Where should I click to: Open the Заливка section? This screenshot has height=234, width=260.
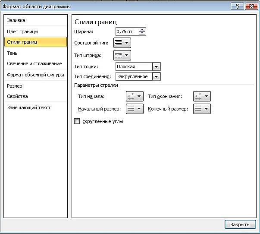[35, 20]
